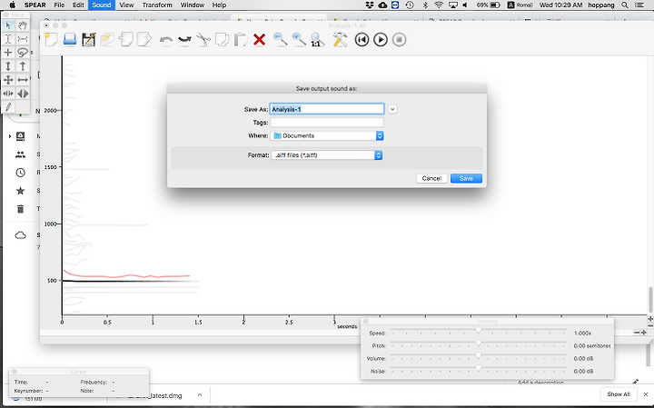Select the time-stretch inward-arrows tool

tap(8, 94)
